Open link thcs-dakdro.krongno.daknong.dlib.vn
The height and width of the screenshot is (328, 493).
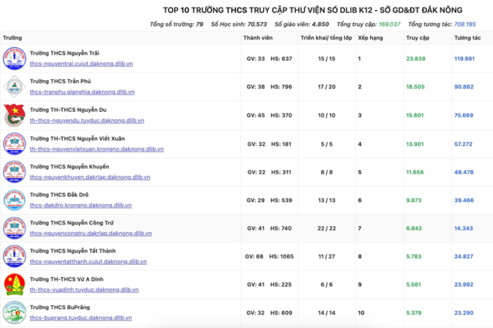(80, 205)
